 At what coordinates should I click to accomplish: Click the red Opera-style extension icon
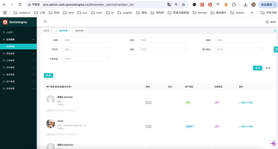pos(210,5)
